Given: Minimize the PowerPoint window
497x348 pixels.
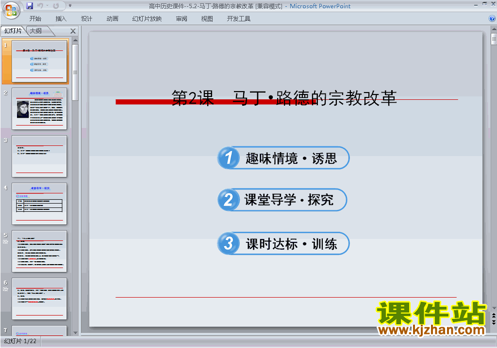Looking at the screenshot, I should point(476,4).
